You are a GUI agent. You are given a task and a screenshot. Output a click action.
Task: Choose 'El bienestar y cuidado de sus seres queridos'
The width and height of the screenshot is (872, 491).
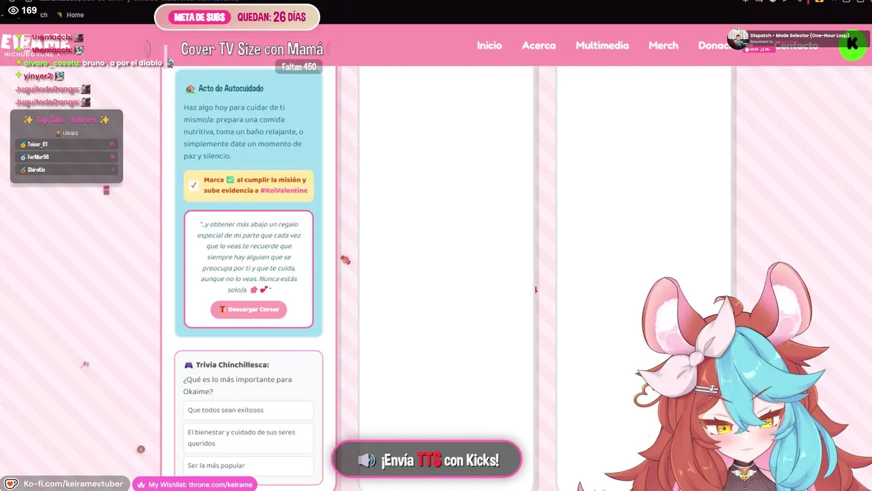tap(248, 438)
